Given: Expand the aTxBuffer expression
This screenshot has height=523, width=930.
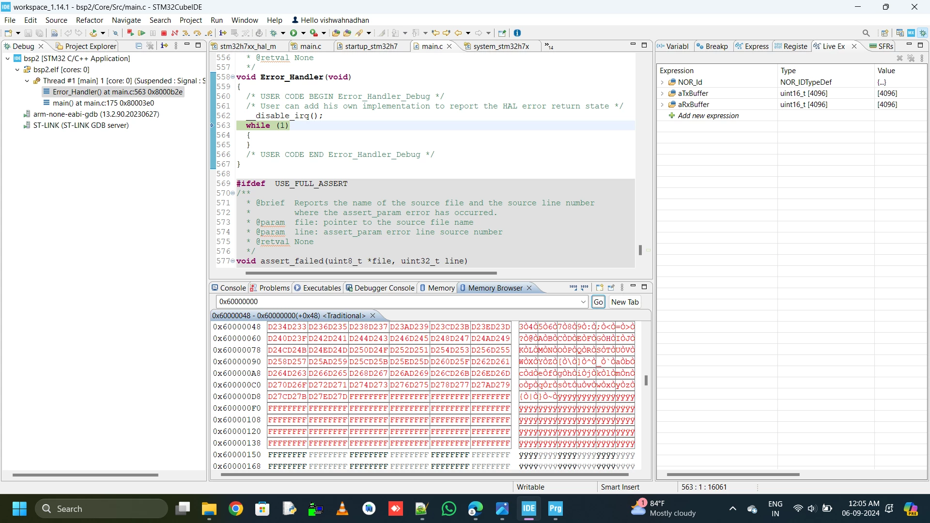Looking at the screenshot, I should [x=662, y=93].
